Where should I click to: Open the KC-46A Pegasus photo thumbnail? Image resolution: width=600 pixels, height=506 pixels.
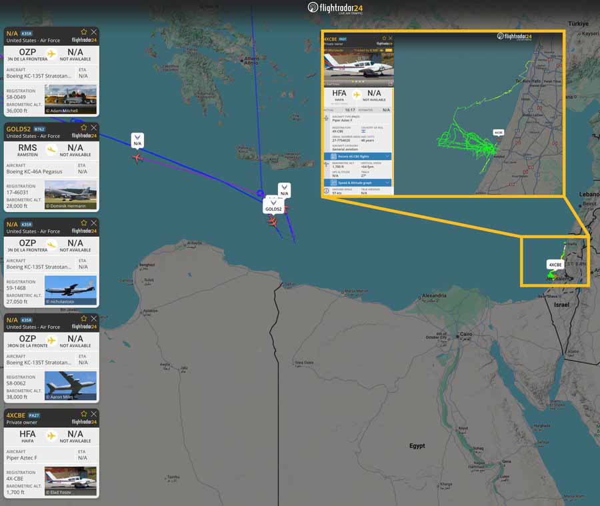pyautogui.click(x=71, y=195)
